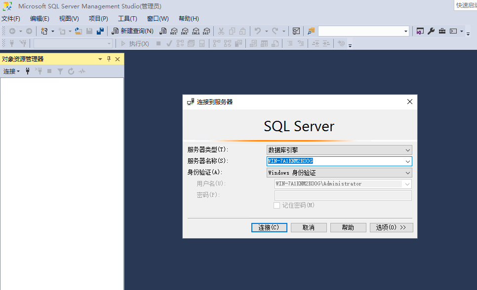477x290 pixels.
Task: Click the Database Engine Query icon
Action: click(x=163, y=31)
